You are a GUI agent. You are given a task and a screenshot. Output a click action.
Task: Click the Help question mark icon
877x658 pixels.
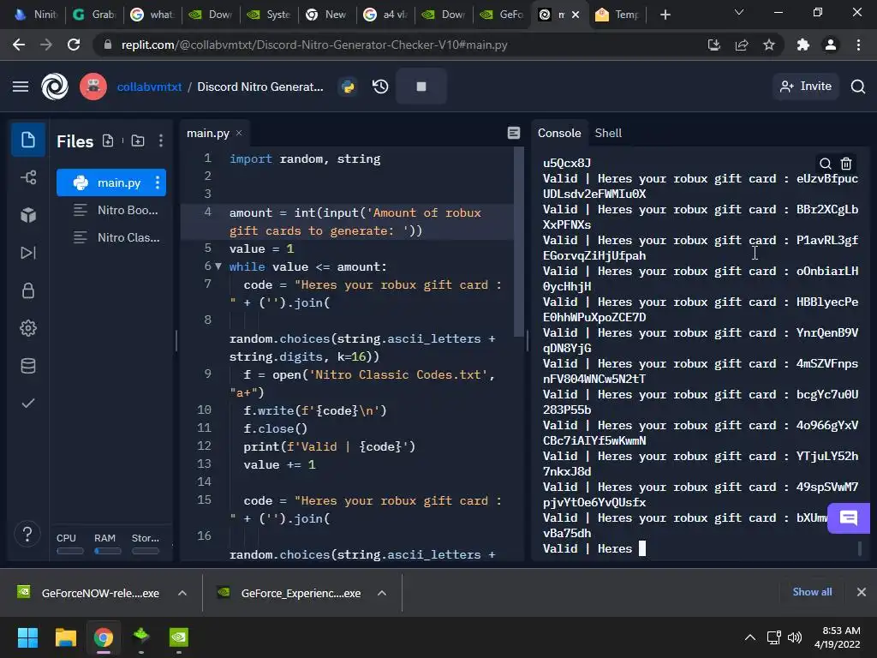(x=27, y=534)
